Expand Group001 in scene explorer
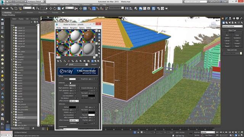The height and width of the screenshot is (137, 244). point(12,59)
